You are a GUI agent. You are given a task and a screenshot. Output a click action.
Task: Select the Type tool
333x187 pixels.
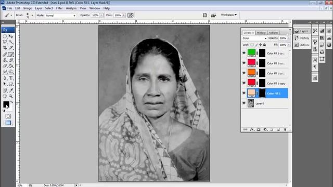click(11, 78)
